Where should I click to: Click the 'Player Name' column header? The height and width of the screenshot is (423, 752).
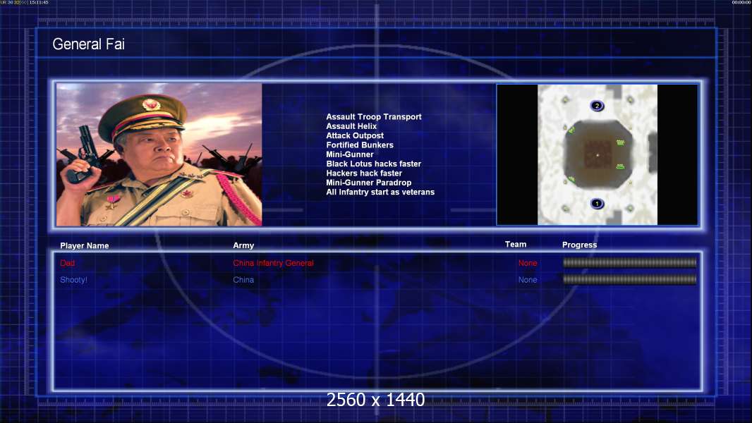(x=85, y=246)
